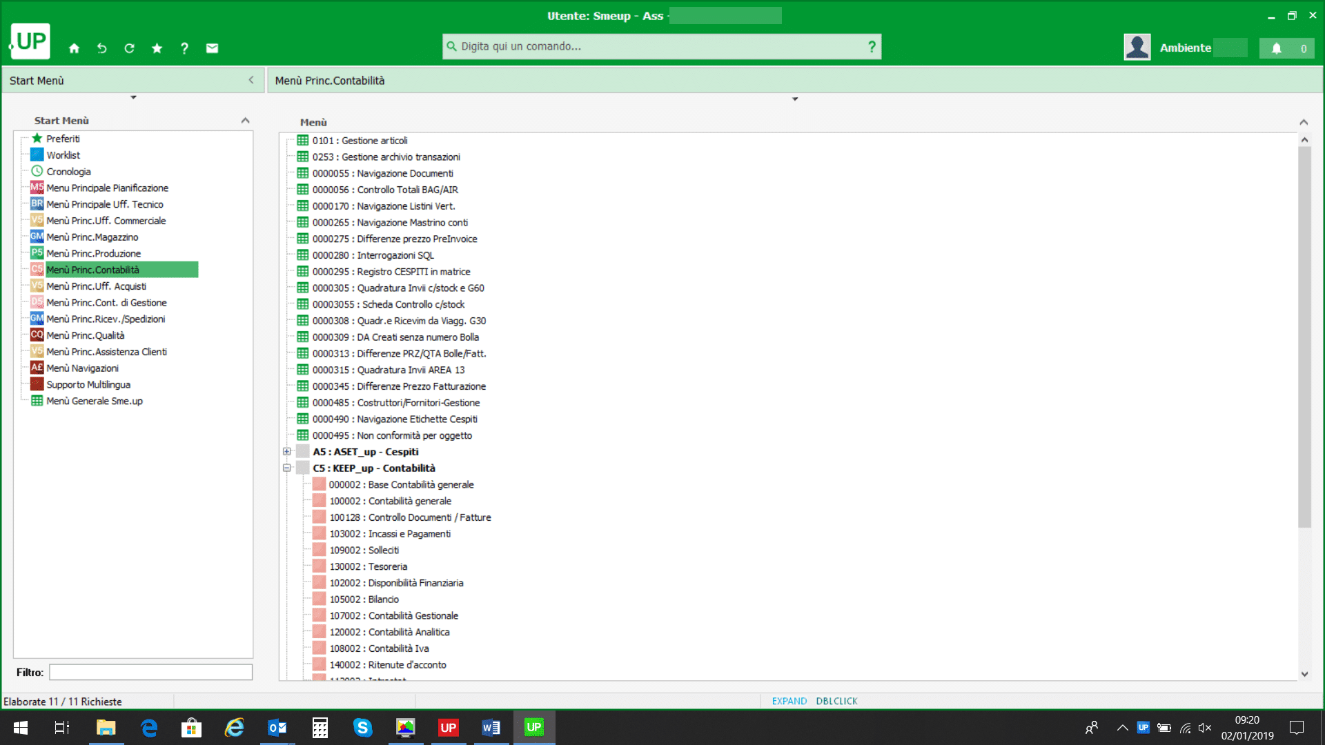This screenshot has width=1325, height=745.
Task: Toggle the UP taskbar application icon
Action: click(x=534, y=727)
